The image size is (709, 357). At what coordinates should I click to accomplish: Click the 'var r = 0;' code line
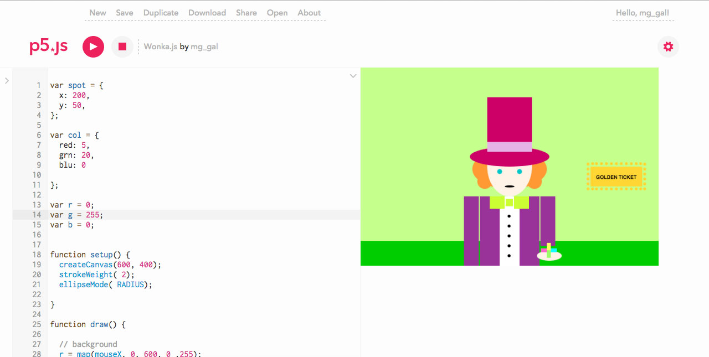72,205
